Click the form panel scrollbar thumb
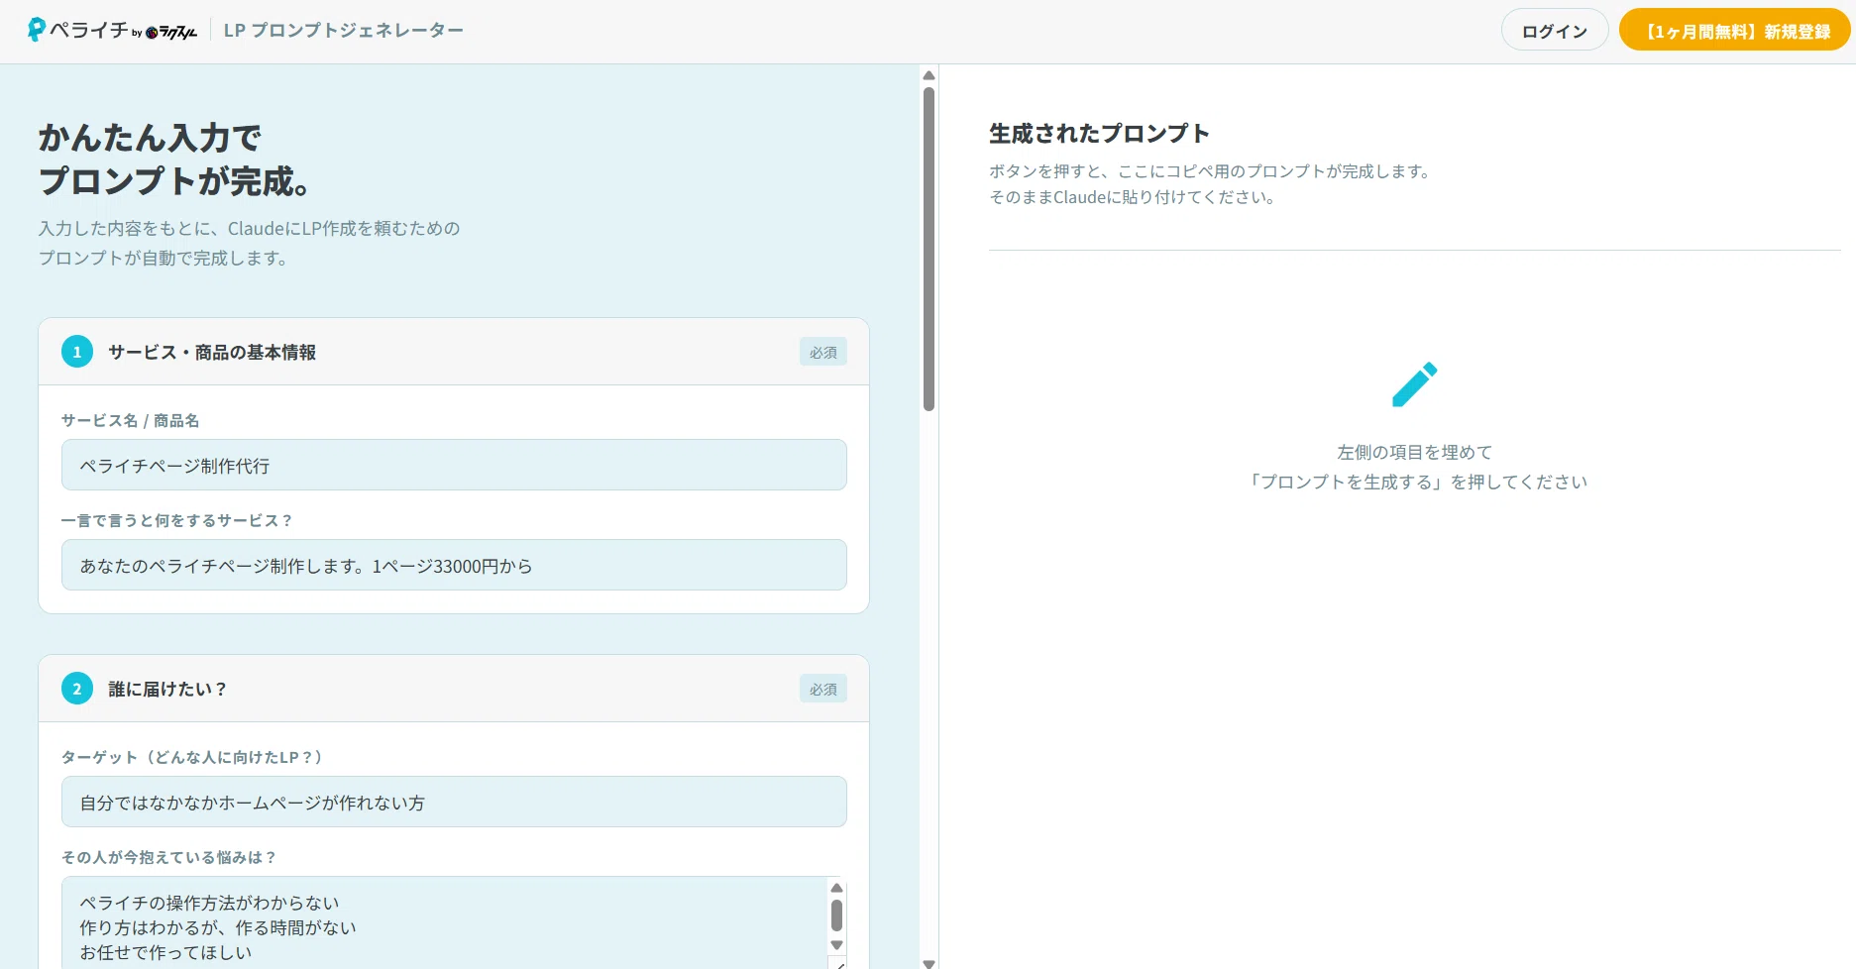The width and height of the screenshot is (1856, 969). tap(928, 249)
